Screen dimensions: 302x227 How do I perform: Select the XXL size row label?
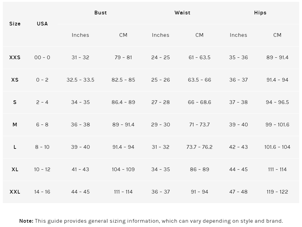(15, 192)
